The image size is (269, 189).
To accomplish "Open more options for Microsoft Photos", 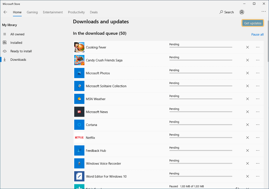I will 258,73.
